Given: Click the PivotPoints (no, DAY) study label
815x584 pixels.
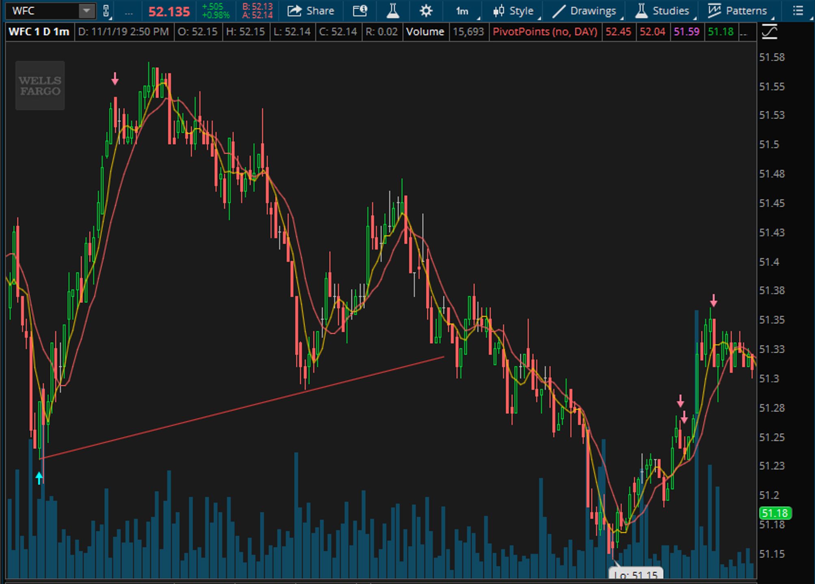Looking at the screenshot, I should [545, 32].
